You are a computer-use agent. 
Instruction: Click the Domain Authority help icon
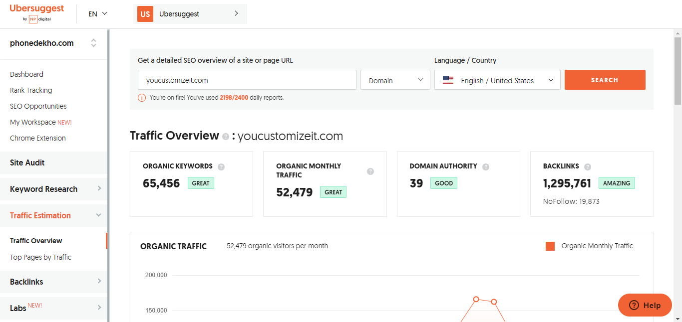486,167
